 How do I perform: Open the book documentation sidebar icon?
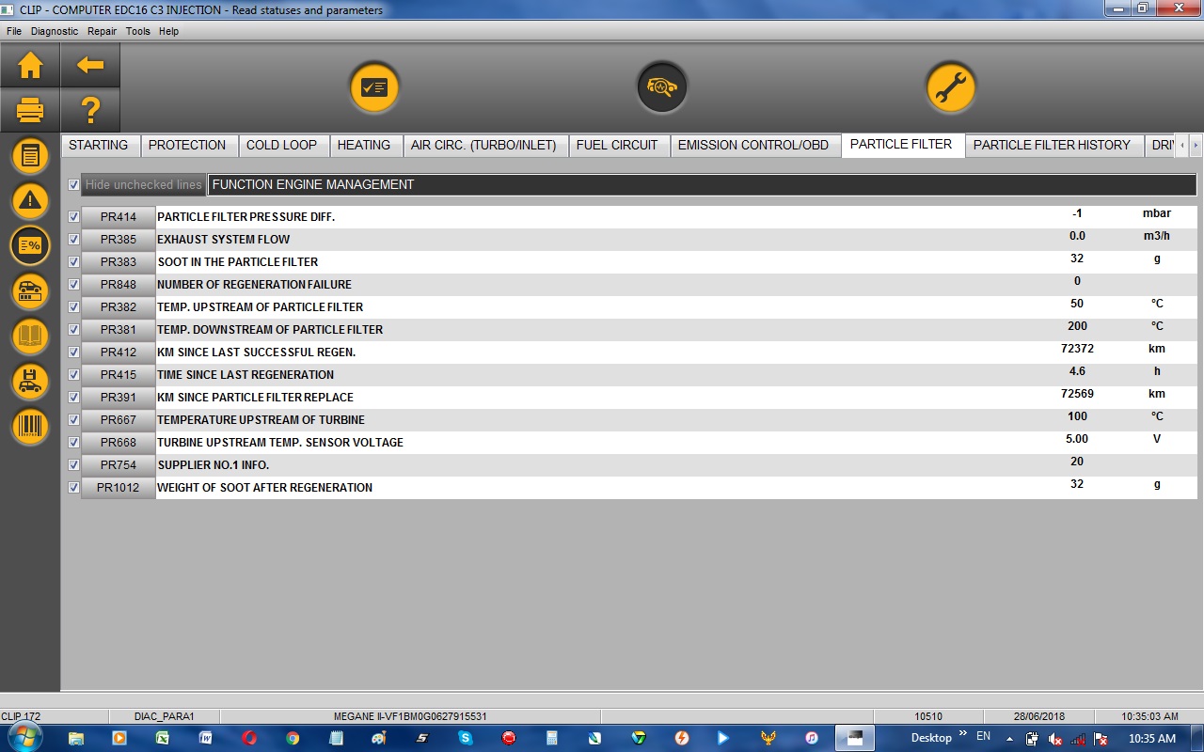coord(30,336)
